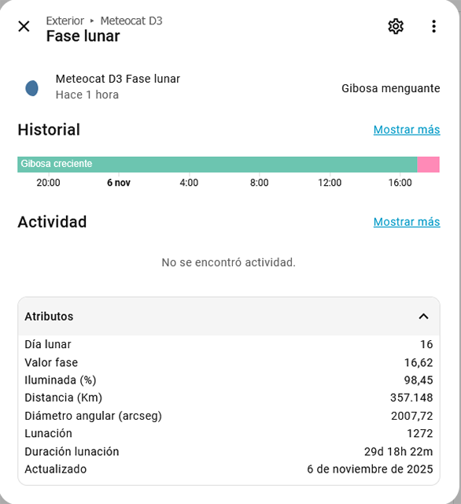Show more history via Historial link
Image resolution: width=461 pixels, height=504 pixels.
(407, 129)
